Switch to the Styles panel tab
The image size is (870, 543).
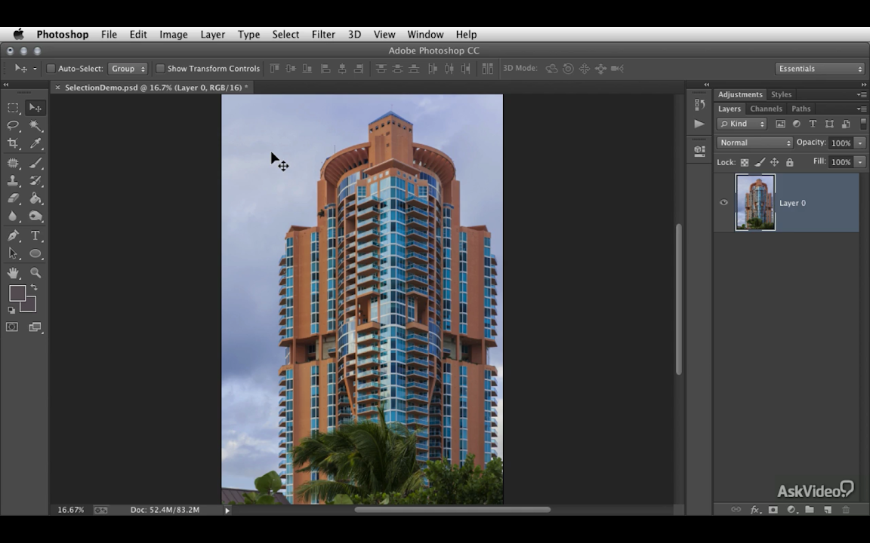point(781,94)
